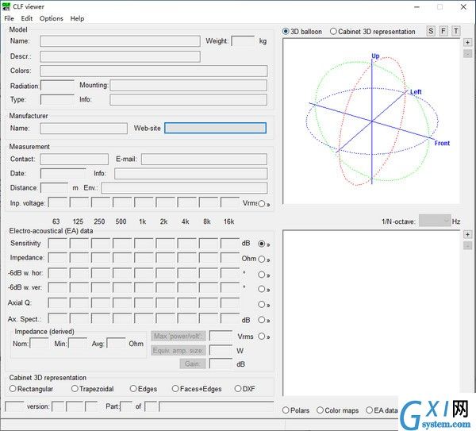Choose Trapezoidal cabinet representation
Image resolution: width=476 pixels, height=431 pixels.
93,389
